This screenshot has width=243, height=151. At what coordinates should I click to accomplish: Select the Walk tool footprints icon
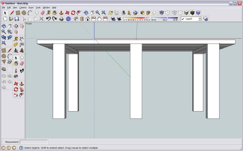click(x=22, y=71)
